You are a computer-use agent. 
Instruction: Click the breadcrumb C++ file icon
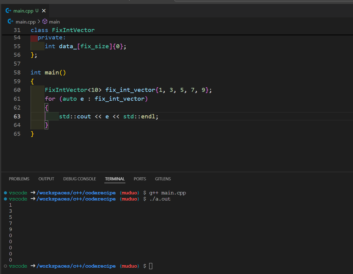coord(10,21)
